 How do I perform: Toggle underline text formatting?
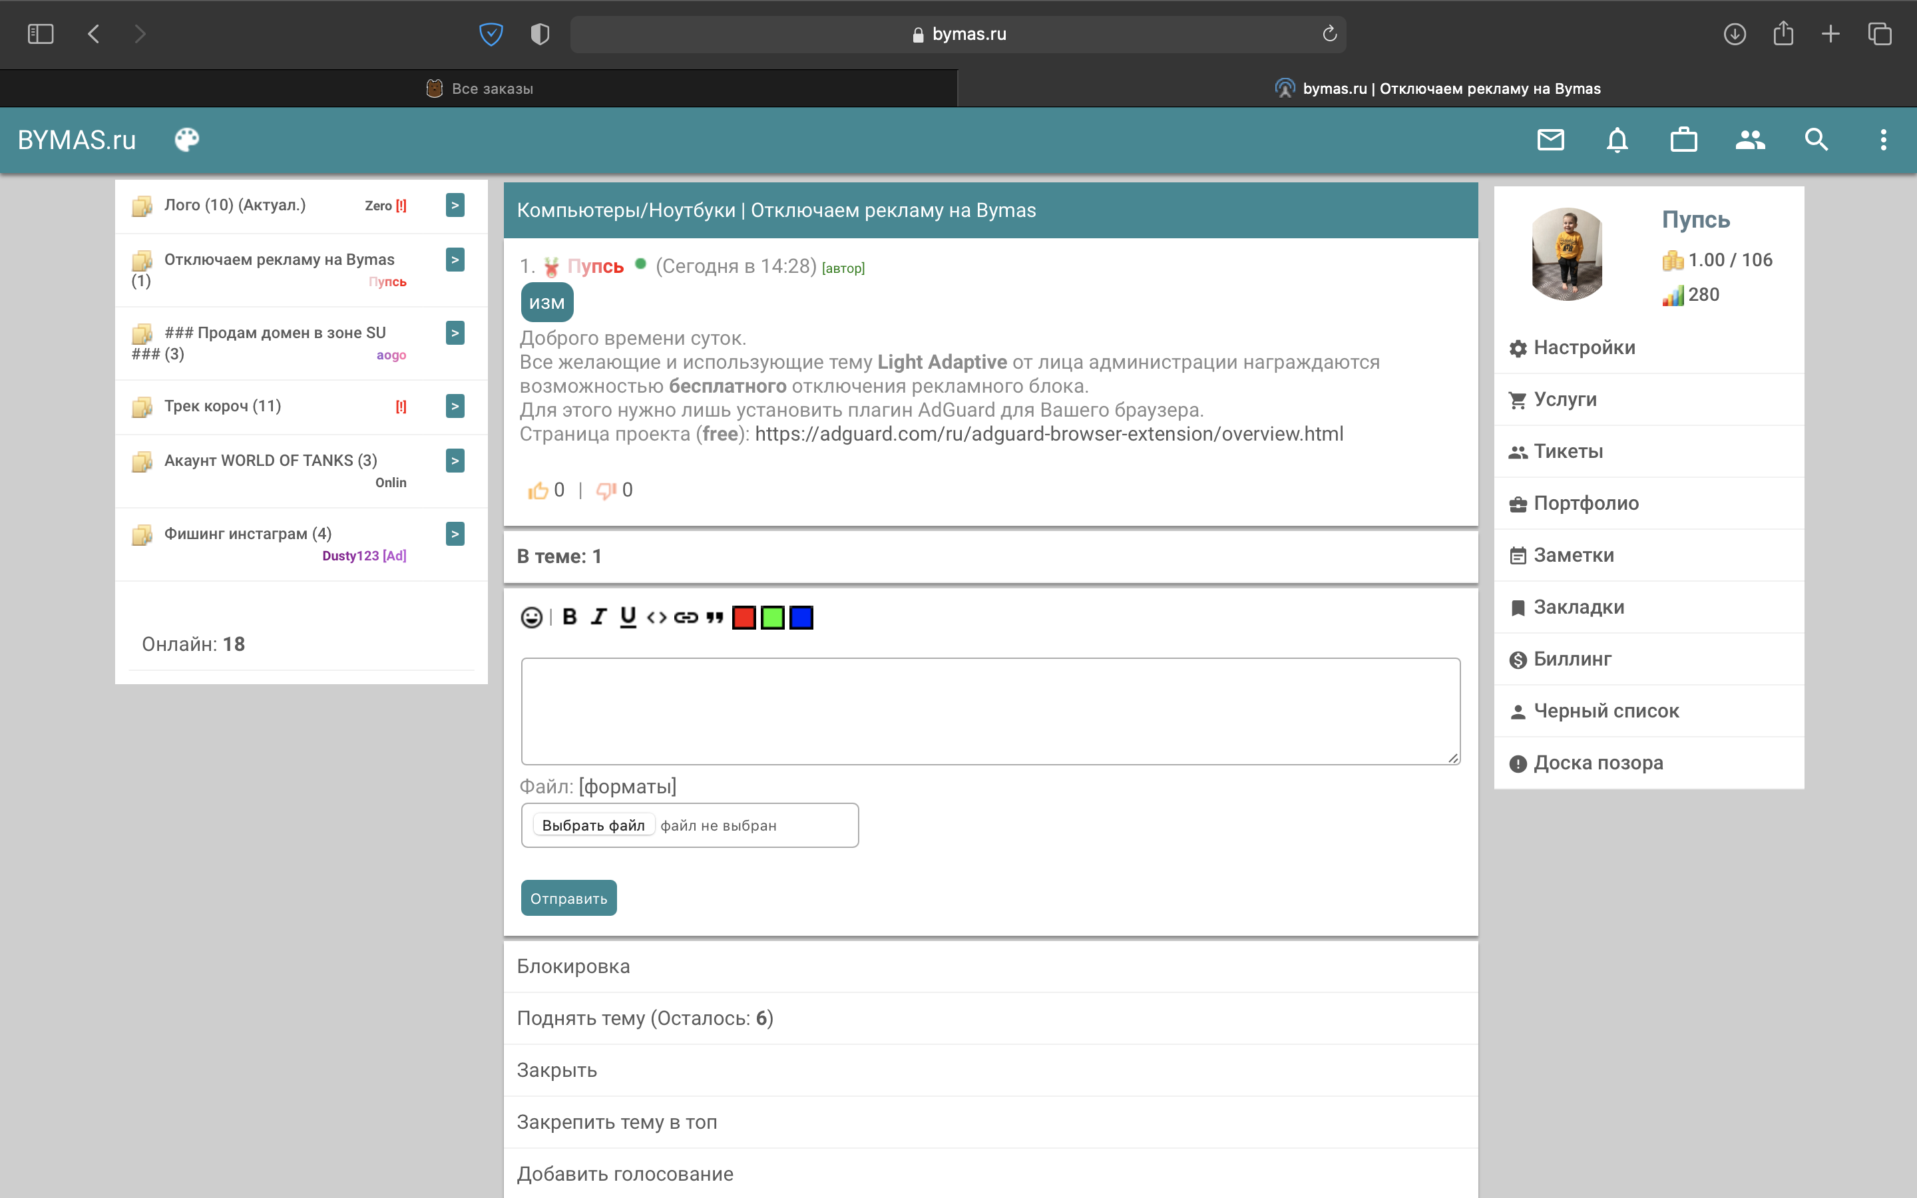tap(628, 617)
